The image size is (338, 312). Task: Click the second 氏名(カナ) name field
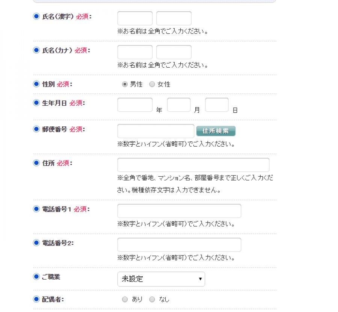tap(174, 52)
